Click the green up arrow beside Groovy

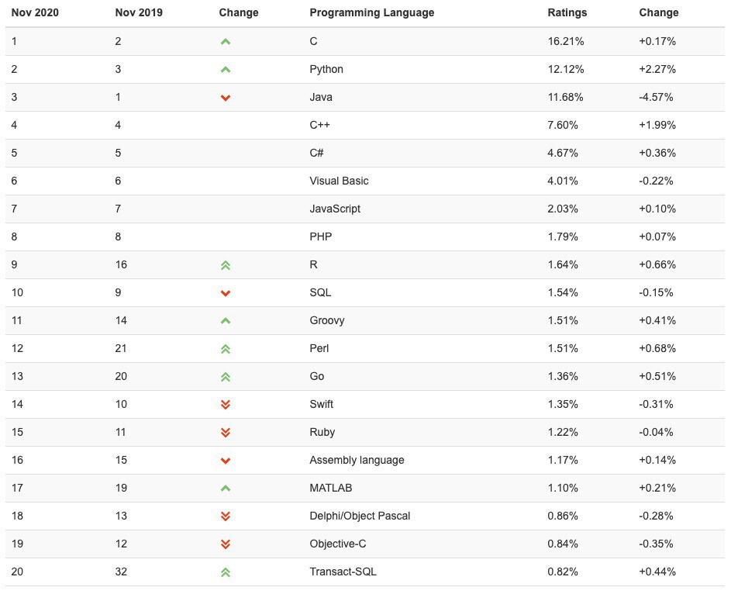[x=226, y=321]
